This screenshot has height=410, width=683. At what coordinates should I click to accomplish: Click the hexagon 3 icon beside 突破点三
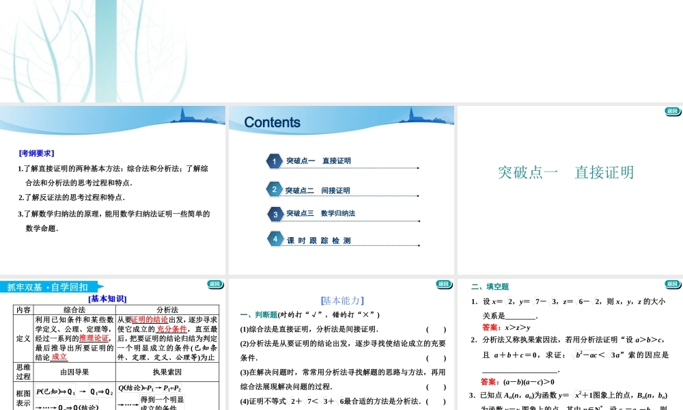pyautogui.click(x=274, y=214)
